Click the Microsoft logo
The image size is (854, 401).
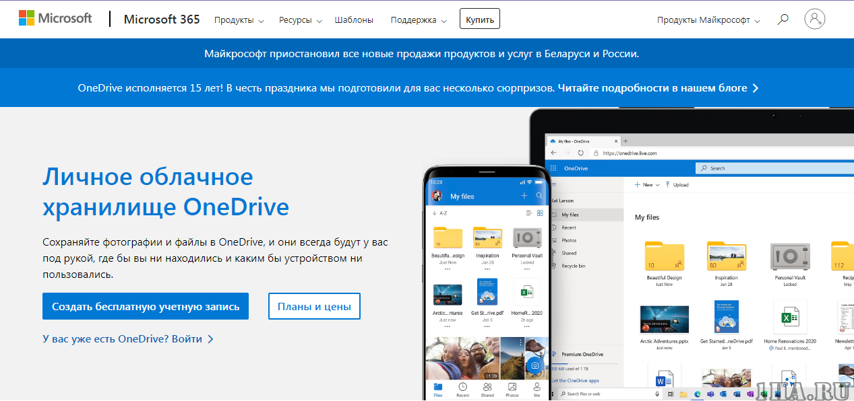click(x=55, y=19)
